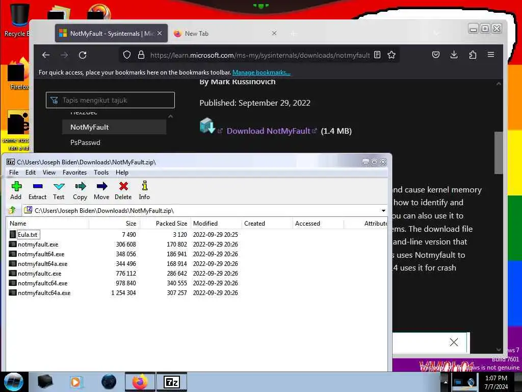Select notmyfaultc.exe file row
The height and width of the screenshot is (392, 522).
pyautogui.click(x=196, y=274)
